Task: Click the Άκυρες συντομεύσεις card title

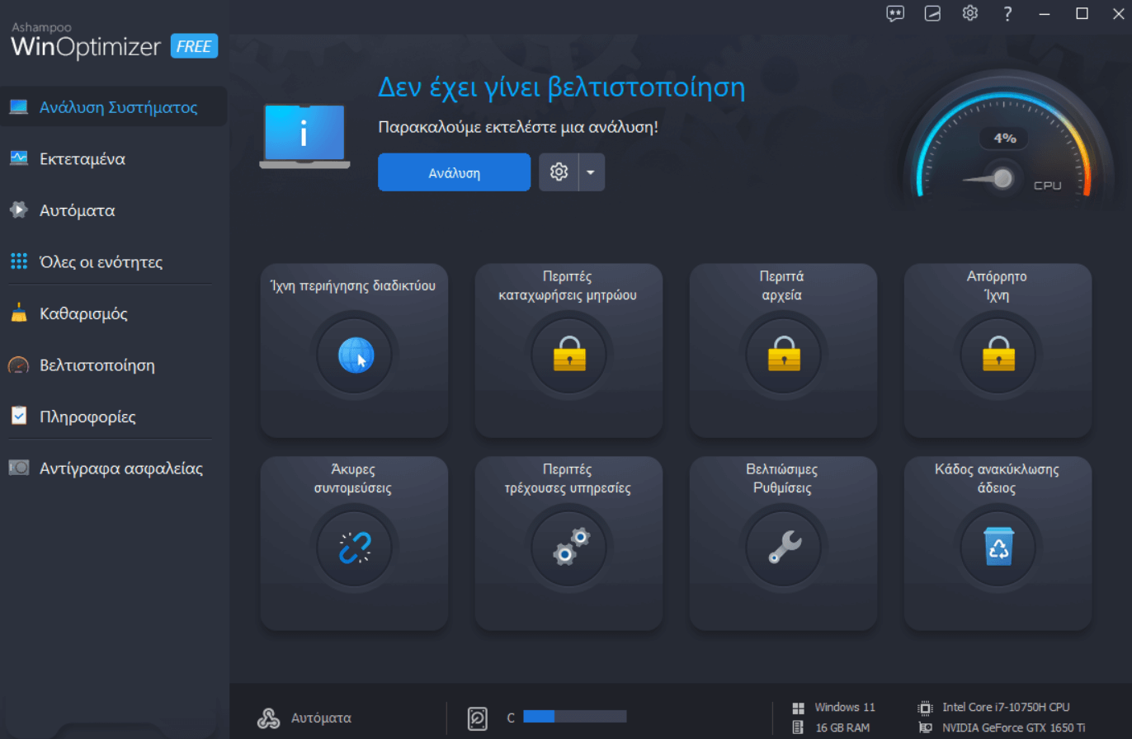Action: (353, 478)
